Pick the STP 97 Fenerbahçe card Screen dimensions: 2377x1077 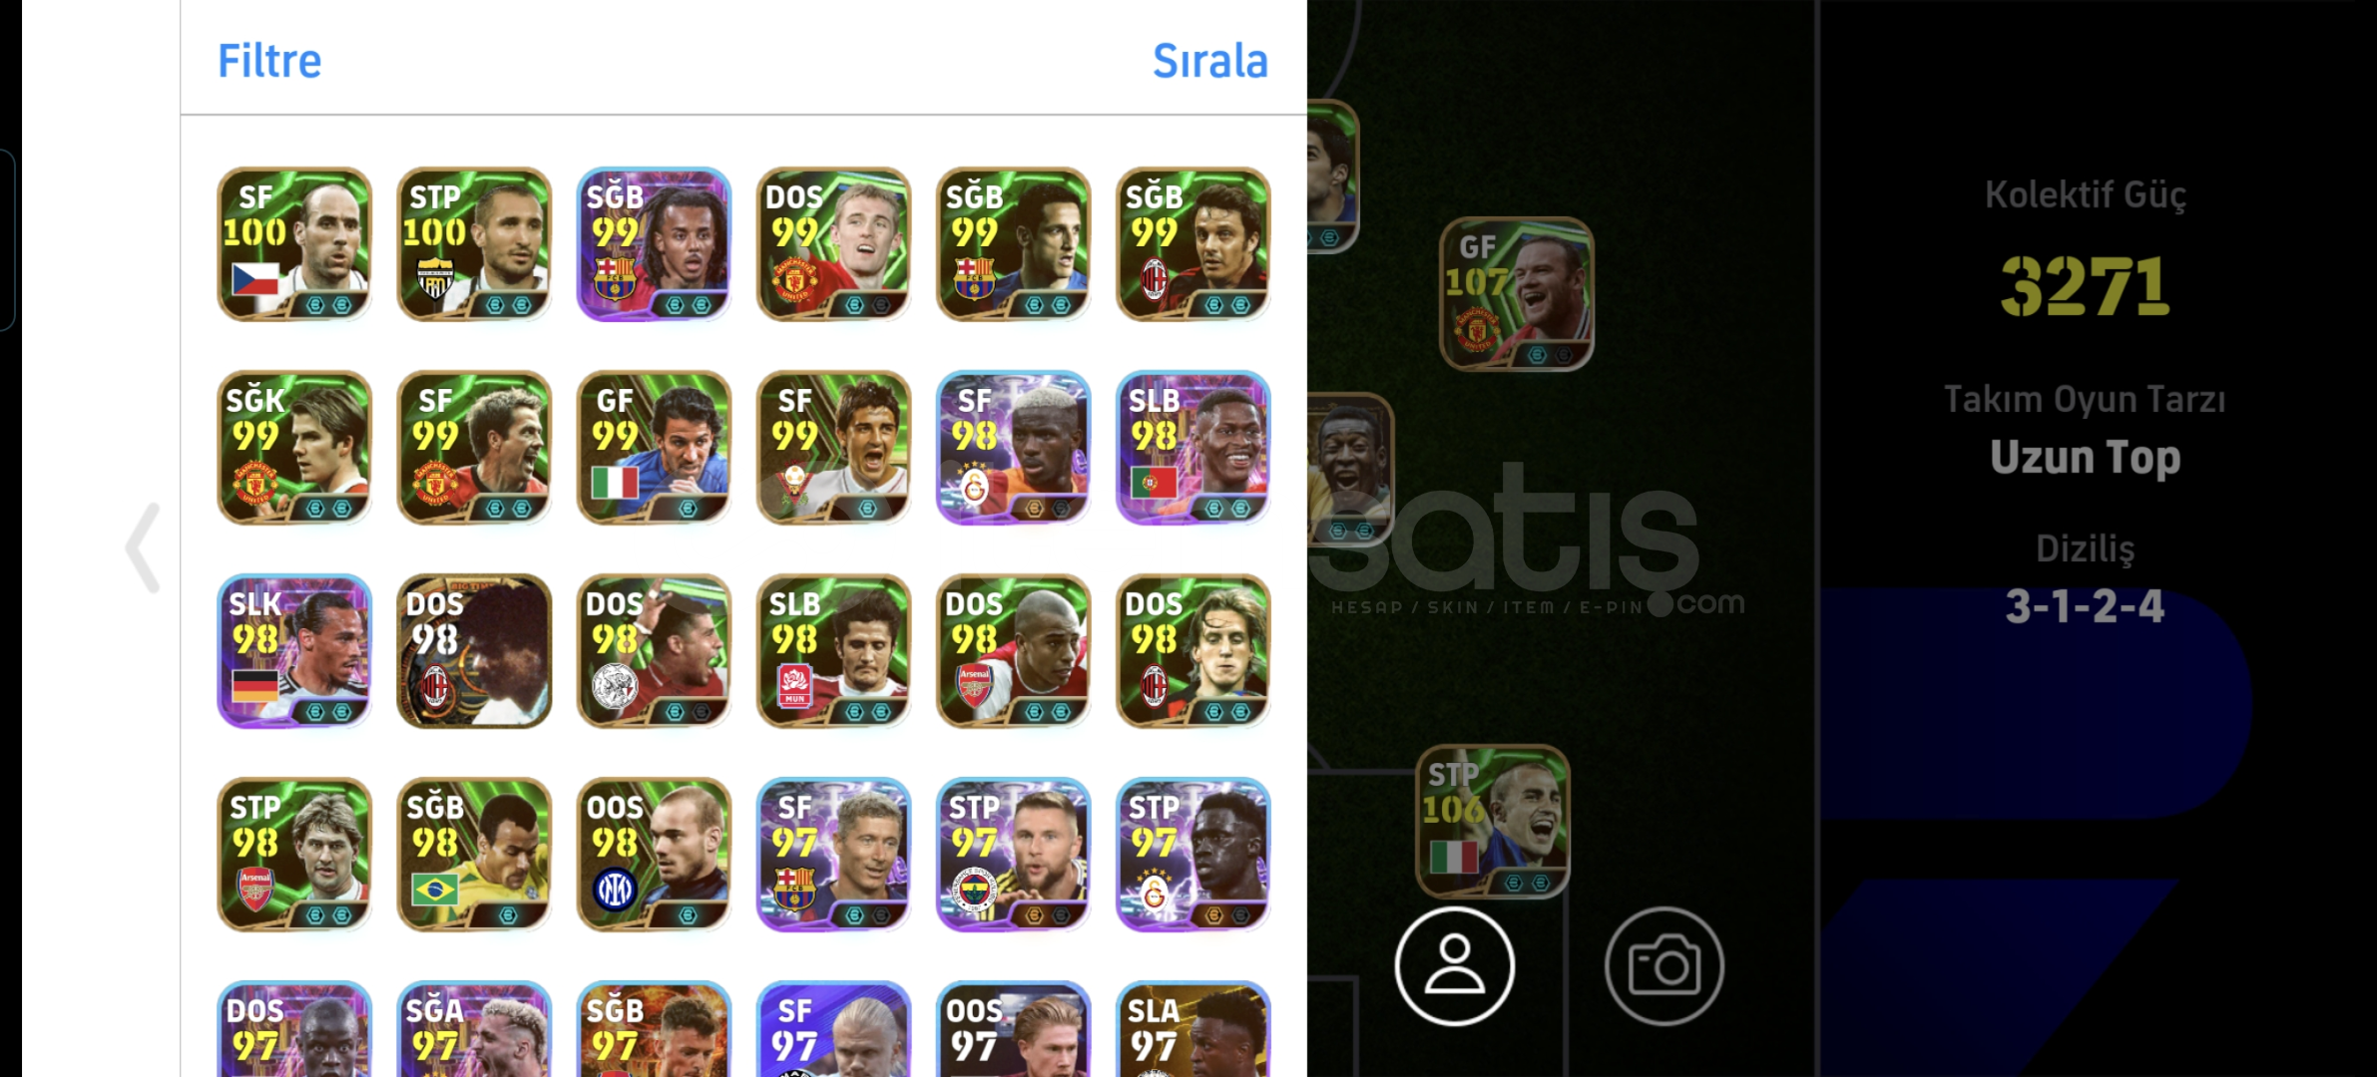(1013, 855)
